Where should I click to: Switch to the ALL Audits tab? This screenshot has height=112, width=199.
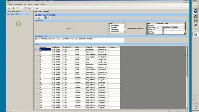click(x=38, y=12)
